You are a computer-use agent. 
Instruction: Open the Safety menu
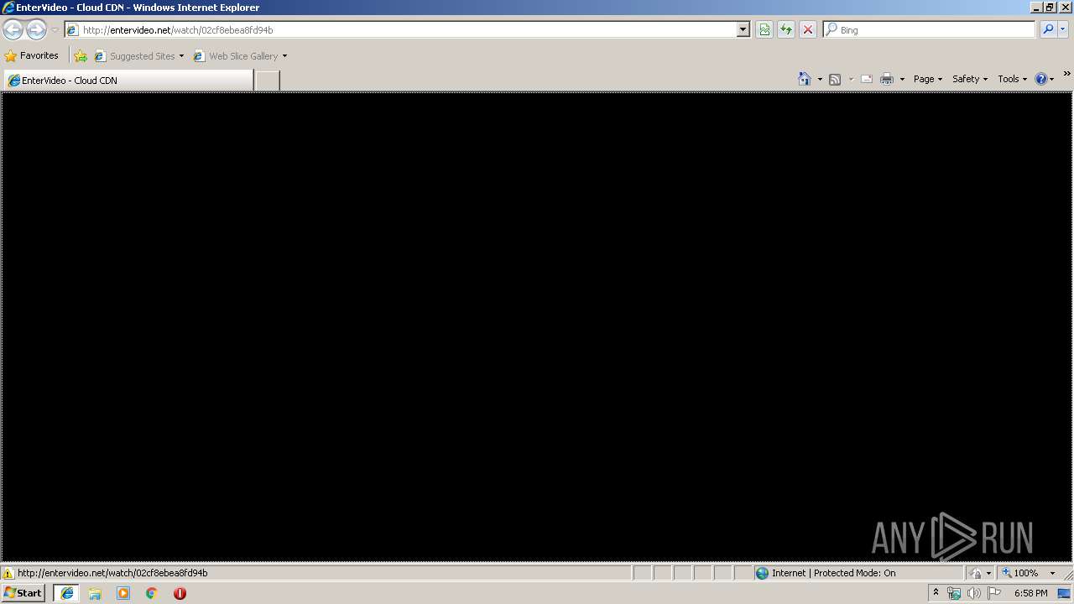(970, 79)
